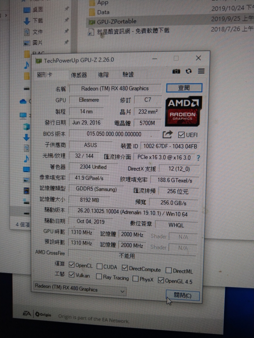Toggle the Ray Tracing checkbox
Screen dimensions: 254x338
click(99, 276)
